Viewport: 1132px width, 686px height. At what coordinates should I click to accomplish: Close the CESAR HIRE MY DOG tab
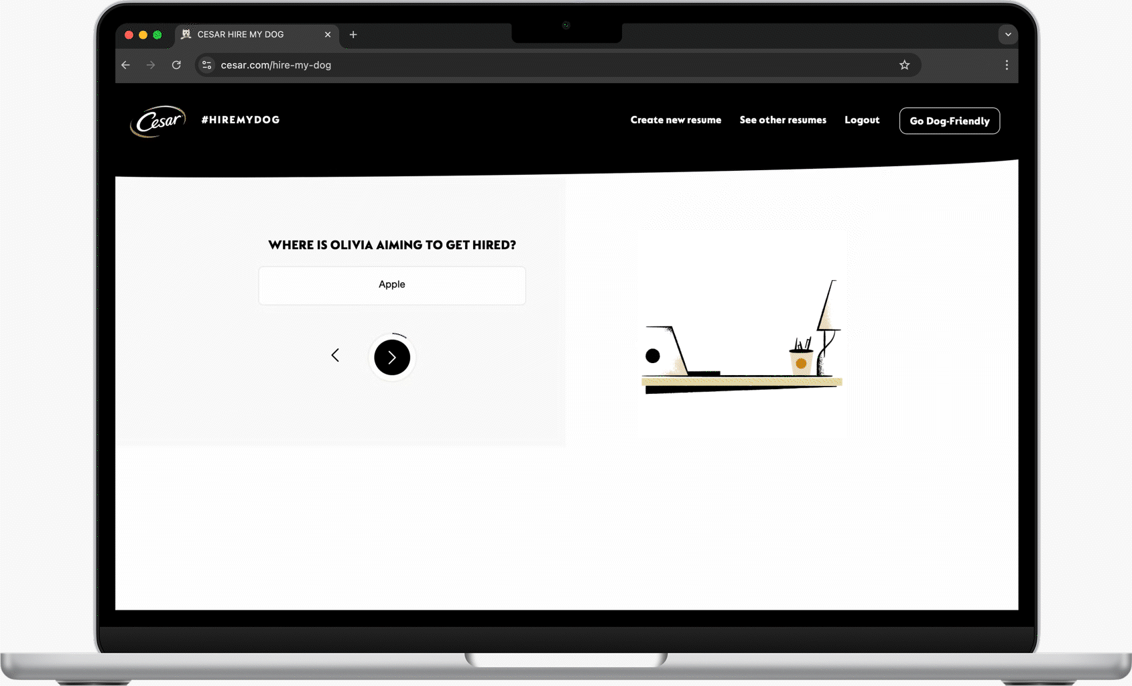coord(328,35)
